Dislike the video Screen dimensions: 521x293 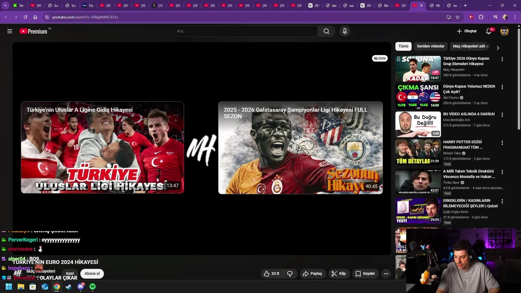(290, 273)
